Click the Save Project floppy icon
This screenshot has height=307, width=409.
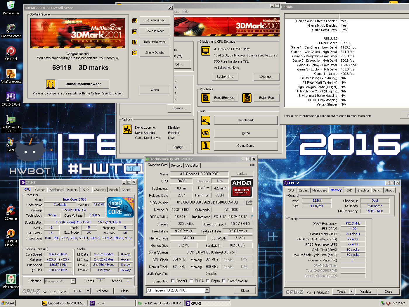click(x=135, y=31)
